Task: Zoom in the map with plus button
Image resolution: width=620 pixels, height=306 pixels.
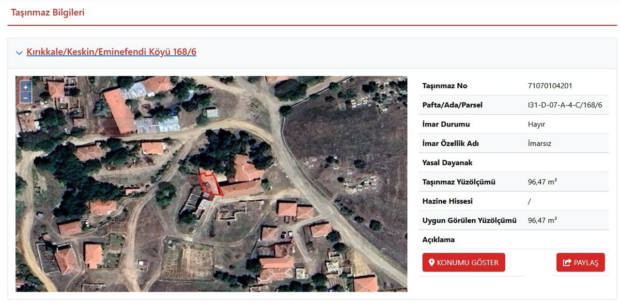Action: click(26, 87)
